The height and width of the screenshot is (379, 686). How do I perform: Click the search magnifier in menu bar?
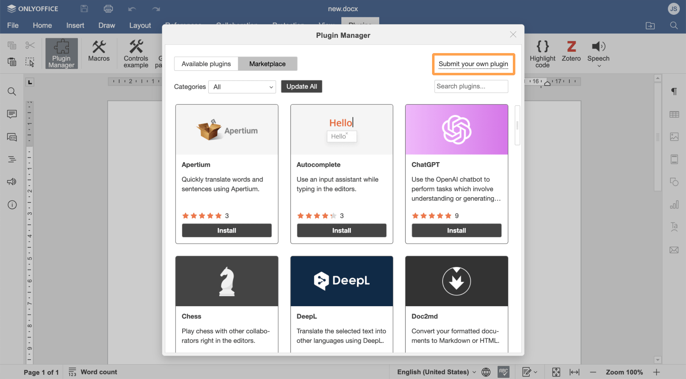click(674, 26)
